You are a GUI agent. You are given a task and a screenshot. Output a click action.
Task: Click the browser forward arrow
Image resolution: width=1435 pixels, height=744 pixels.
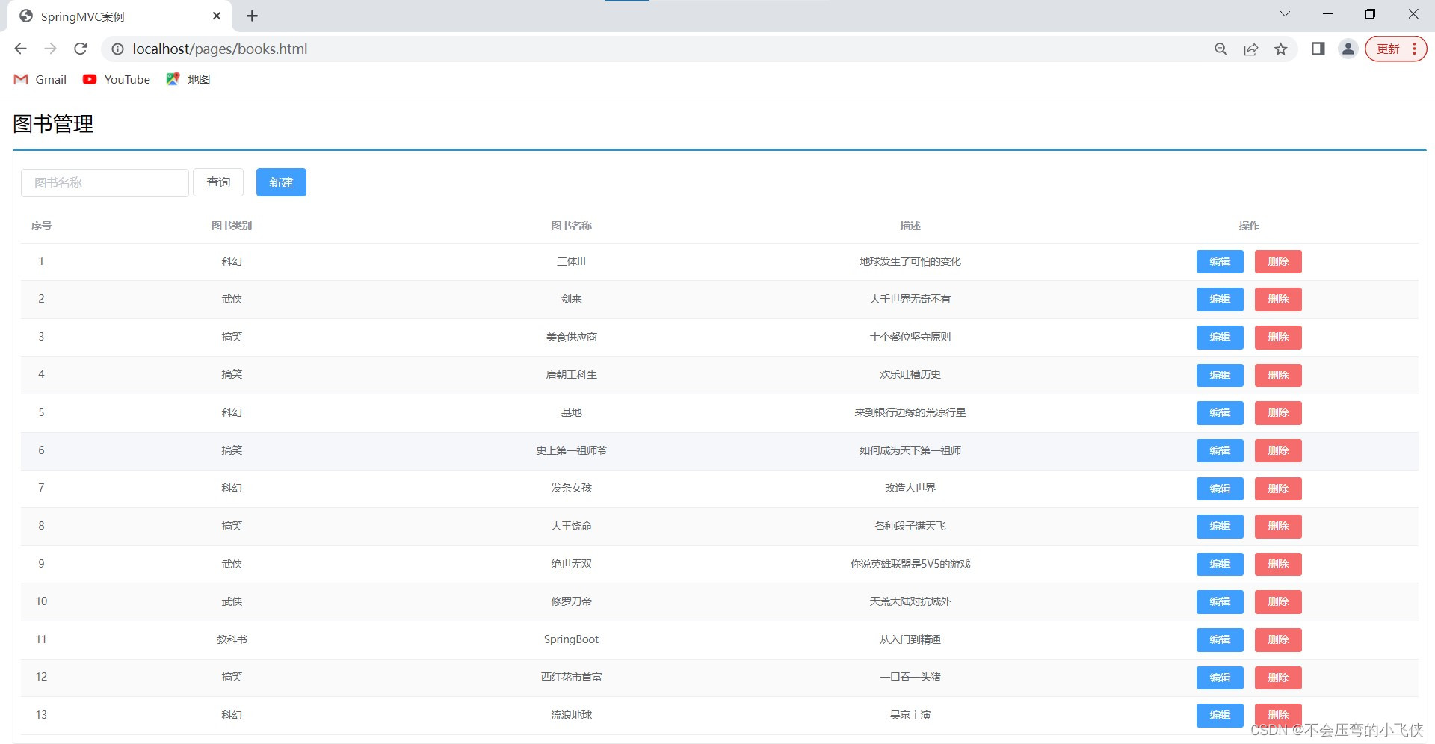50,49
